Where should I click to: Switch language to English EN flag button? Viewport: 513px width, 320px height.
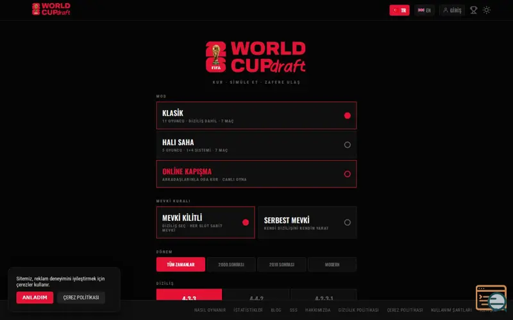point(425,10)
